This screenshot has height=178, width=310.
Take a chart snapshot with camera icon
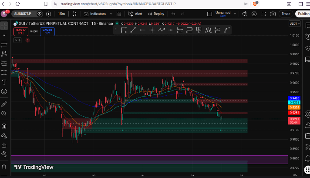click(x=273, y=14)
